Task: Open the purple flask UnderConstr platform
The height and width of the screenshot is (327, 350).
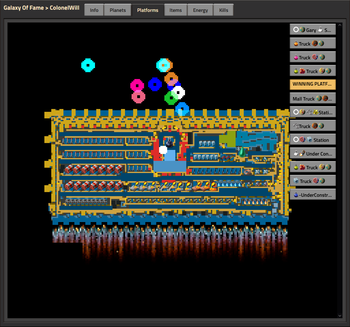Action: [312, 195]
